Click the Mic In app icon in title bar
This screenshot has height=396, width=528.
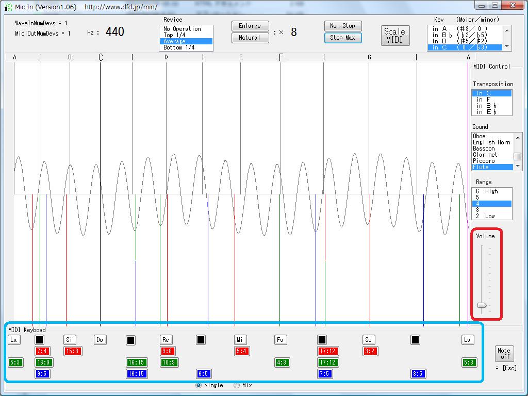coord(8,6)
